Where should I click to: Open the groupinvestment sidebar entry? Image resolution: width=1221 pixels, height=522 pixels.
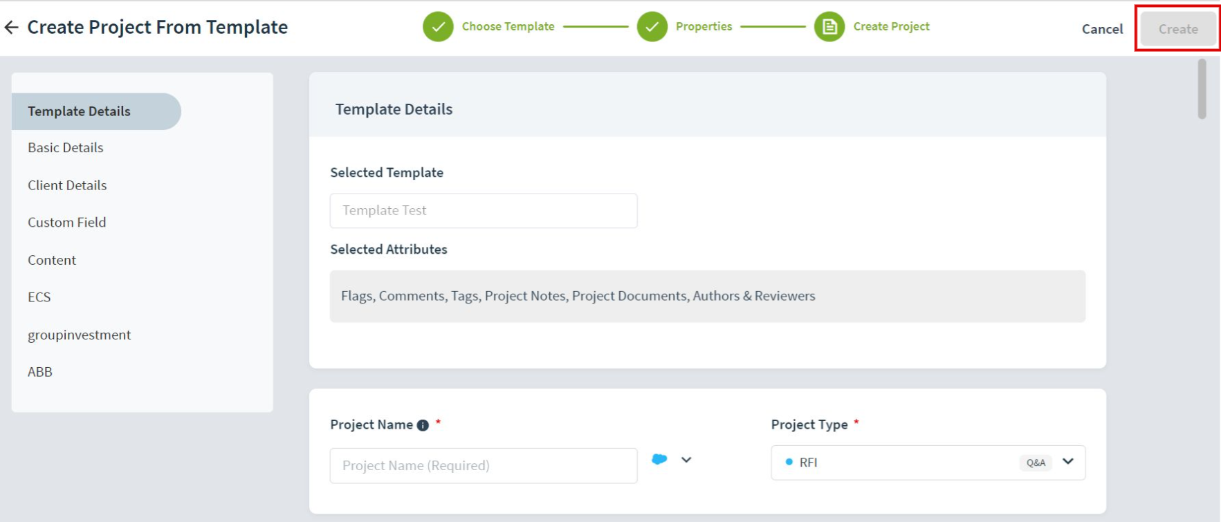pos(80,335)
